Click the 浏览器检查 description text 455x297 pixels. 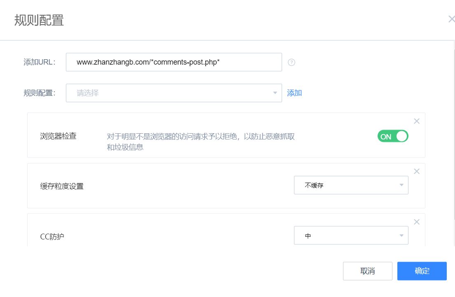click(201, 142)
